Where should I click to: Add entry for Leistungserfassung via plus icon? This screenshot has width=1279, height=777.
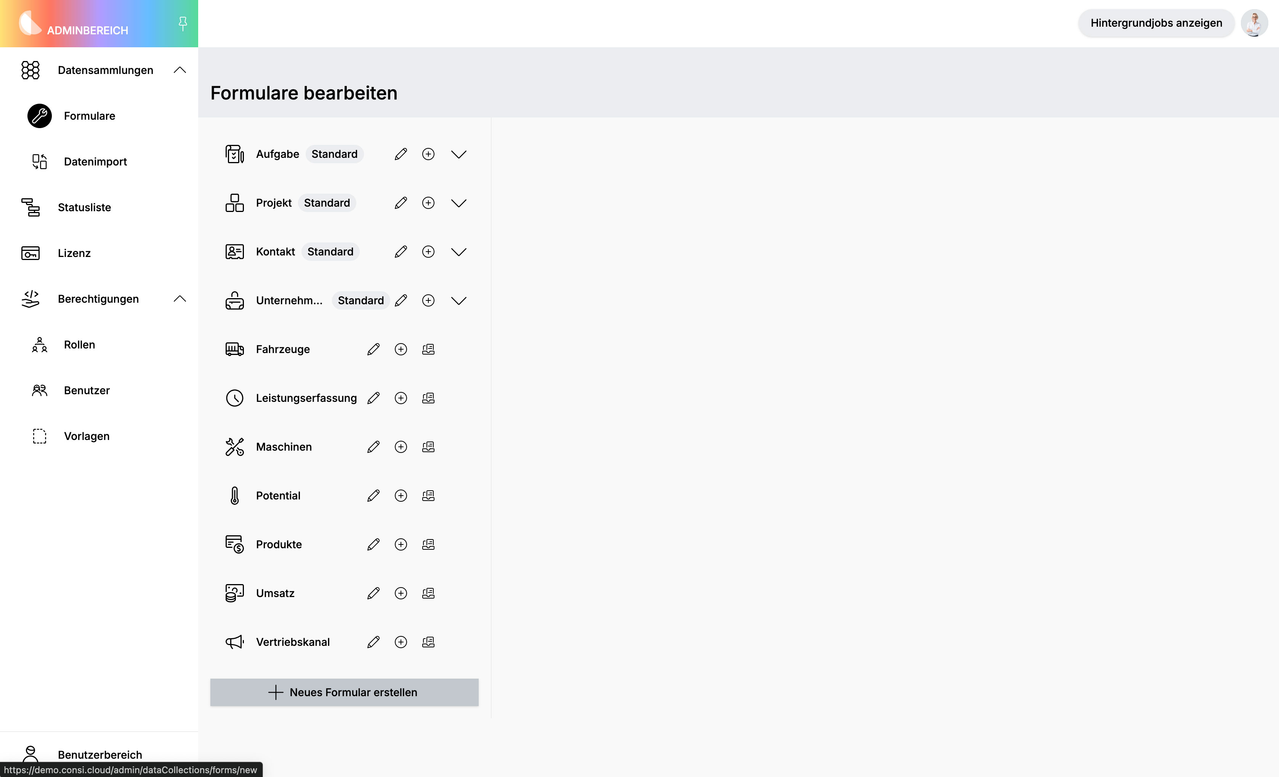click(401, 398)
